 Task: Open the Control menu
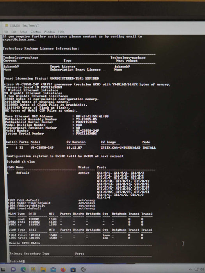coord(36,32)
